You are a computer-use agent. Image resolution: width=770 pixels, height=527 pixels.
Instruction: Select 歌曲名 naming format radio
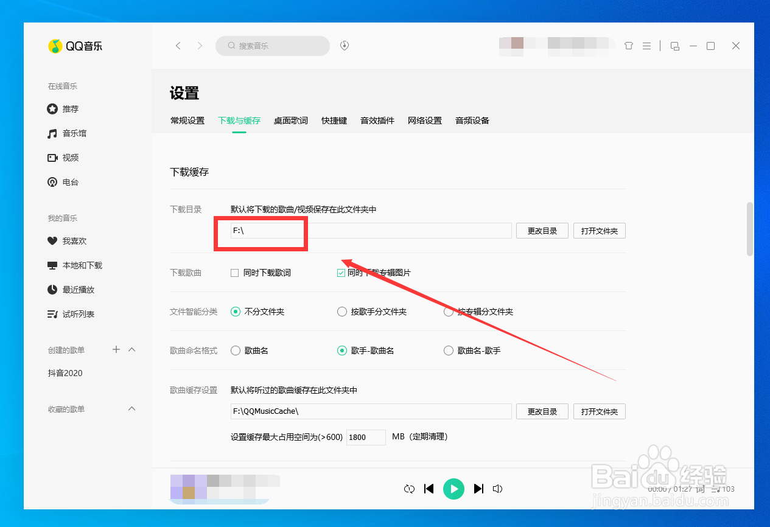[x=236, y=351]
